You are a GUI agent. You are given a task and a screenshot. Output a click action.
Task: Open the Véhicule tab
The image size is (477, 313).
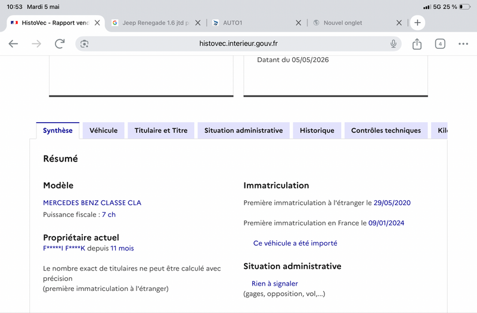pyautogui.click(x=103, y=131)
